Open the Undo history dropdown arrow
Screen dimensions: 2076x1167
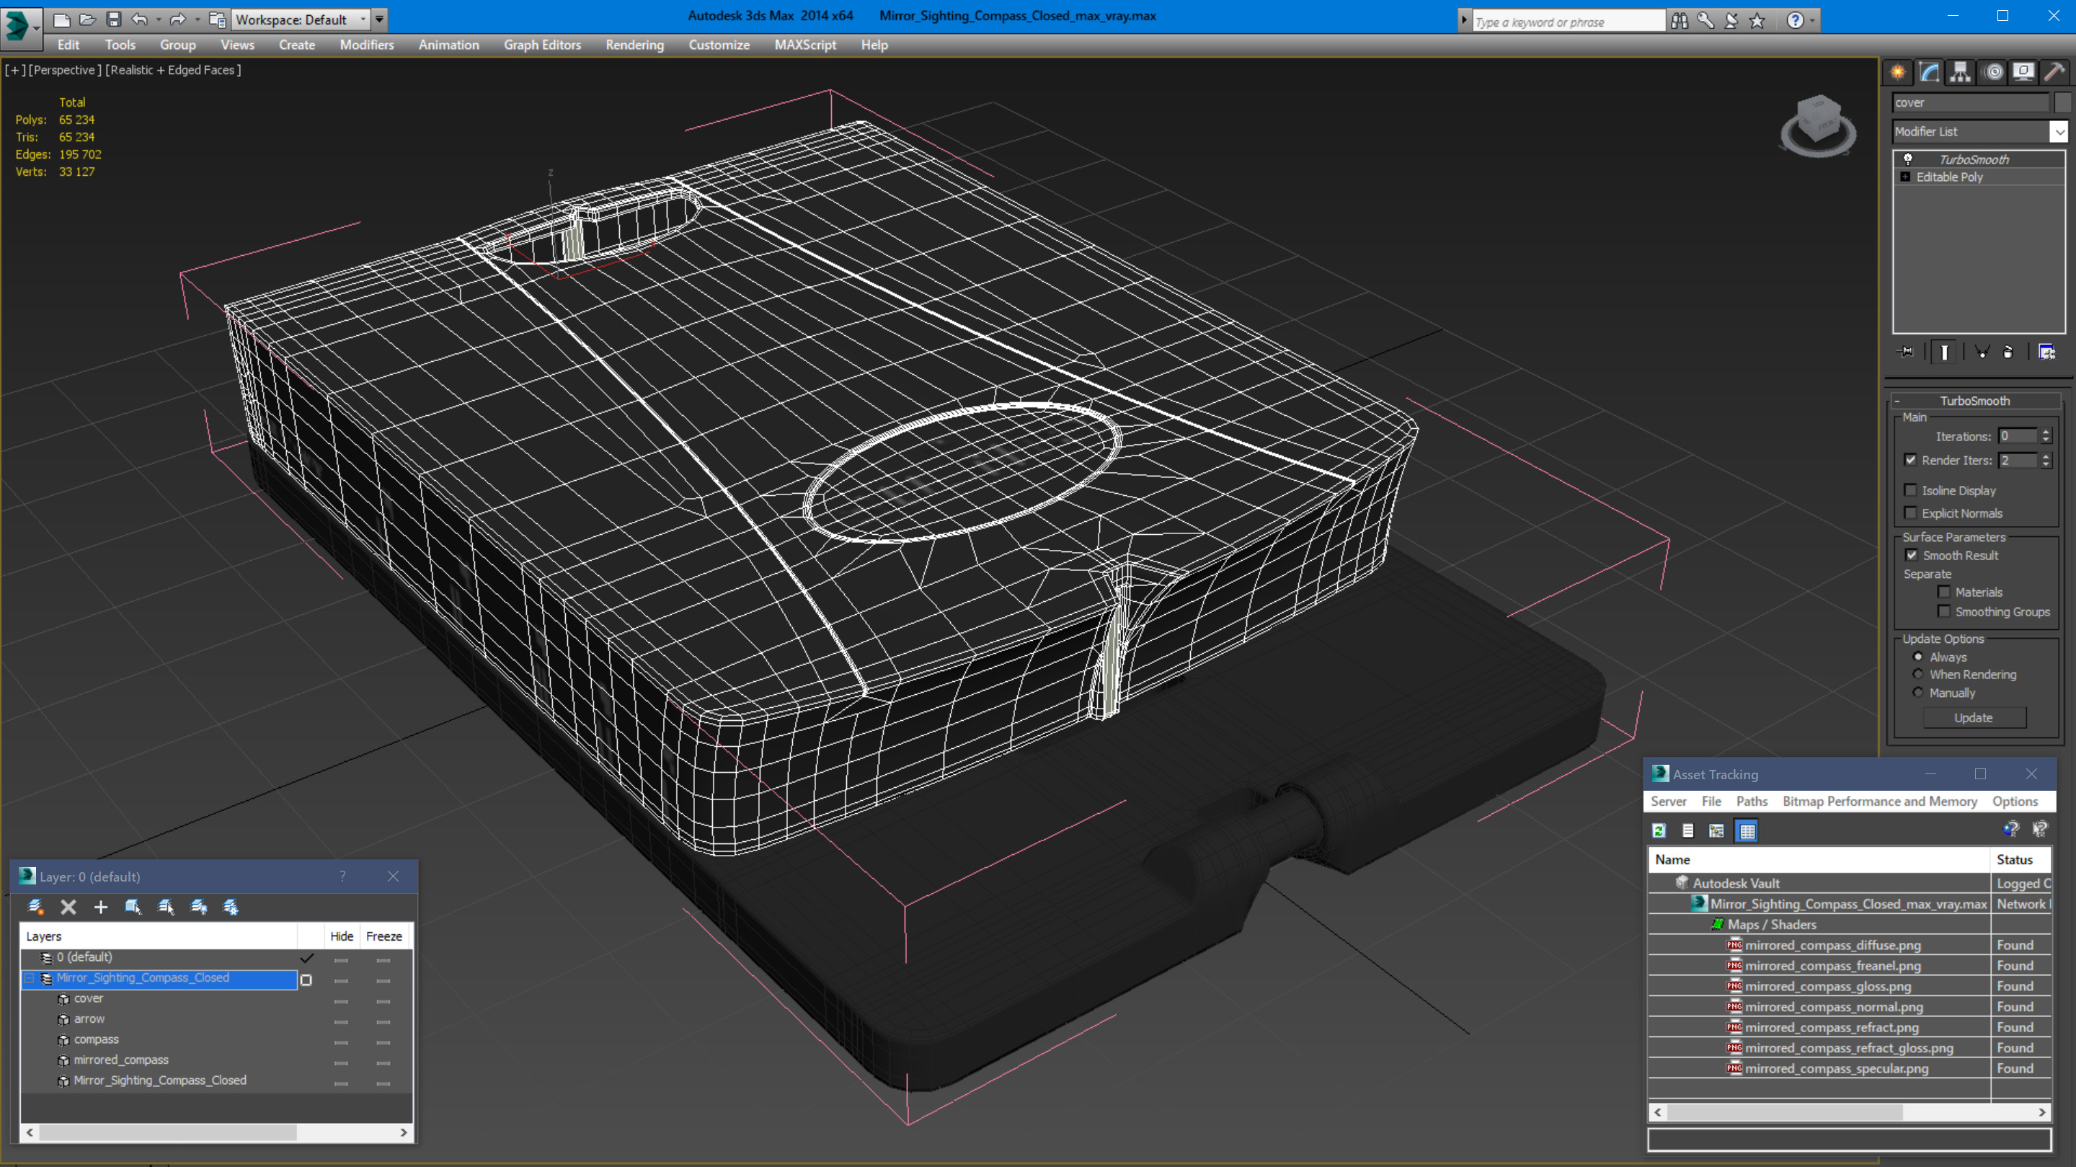coord(158,19)
